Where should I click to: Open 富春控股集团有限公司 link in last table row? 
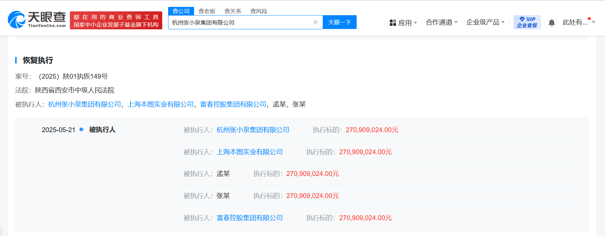[x=249, y=218]
